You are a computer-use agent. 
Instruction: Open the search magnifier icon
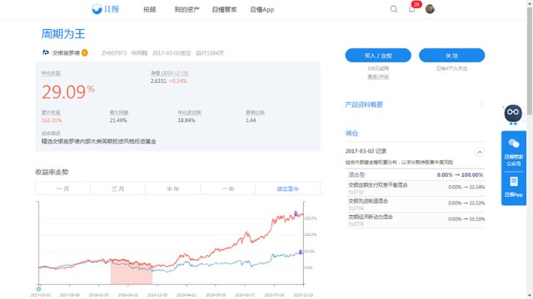tap(394, 9)
